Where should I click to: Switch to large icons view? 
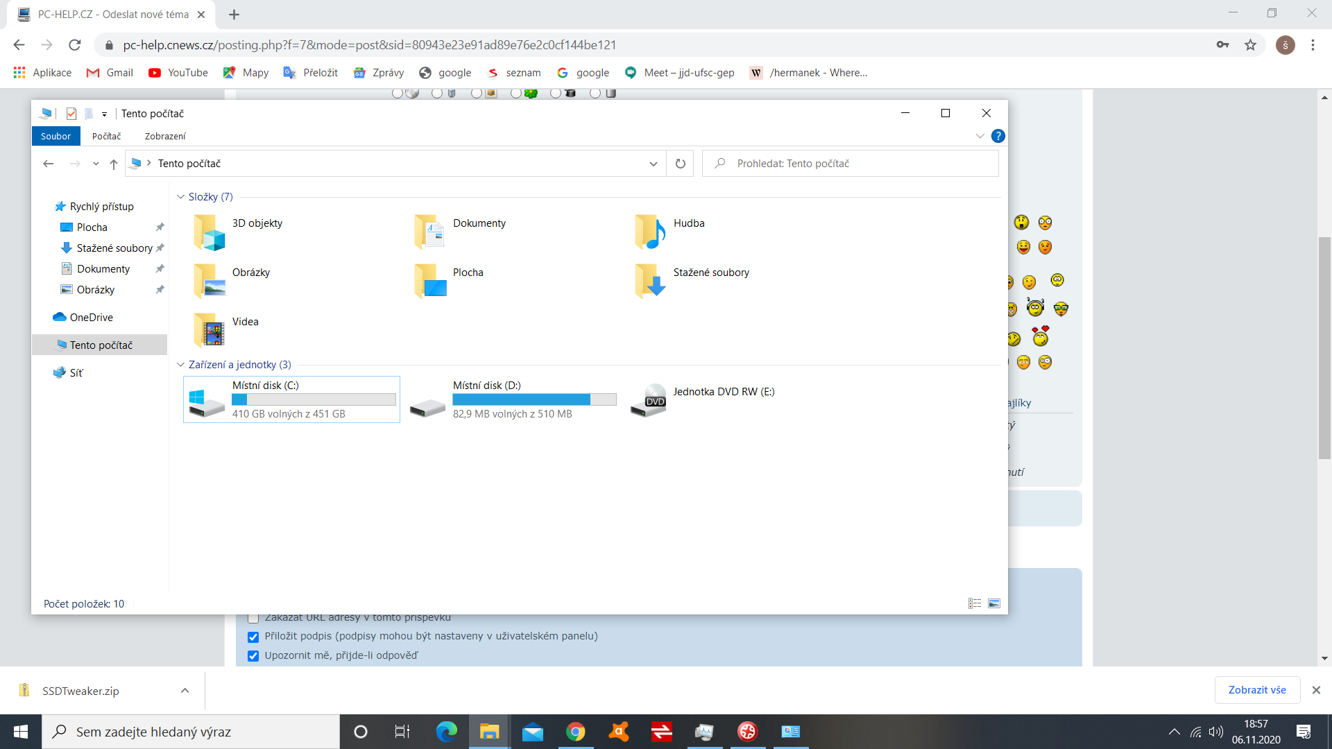[x=994, y=603]
